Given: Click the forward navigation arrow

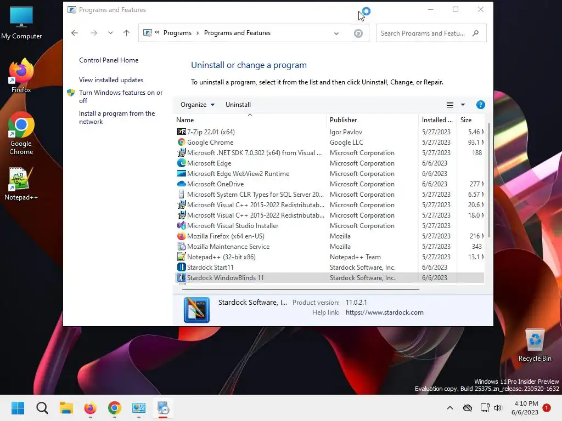Looking at the screenshot, I should pyautogui.click(x=94, y=33).
